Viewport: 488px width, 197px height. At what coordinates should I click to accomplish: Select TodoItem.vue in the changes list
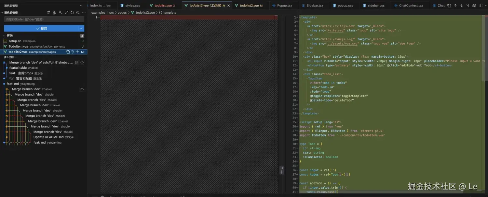44,47
